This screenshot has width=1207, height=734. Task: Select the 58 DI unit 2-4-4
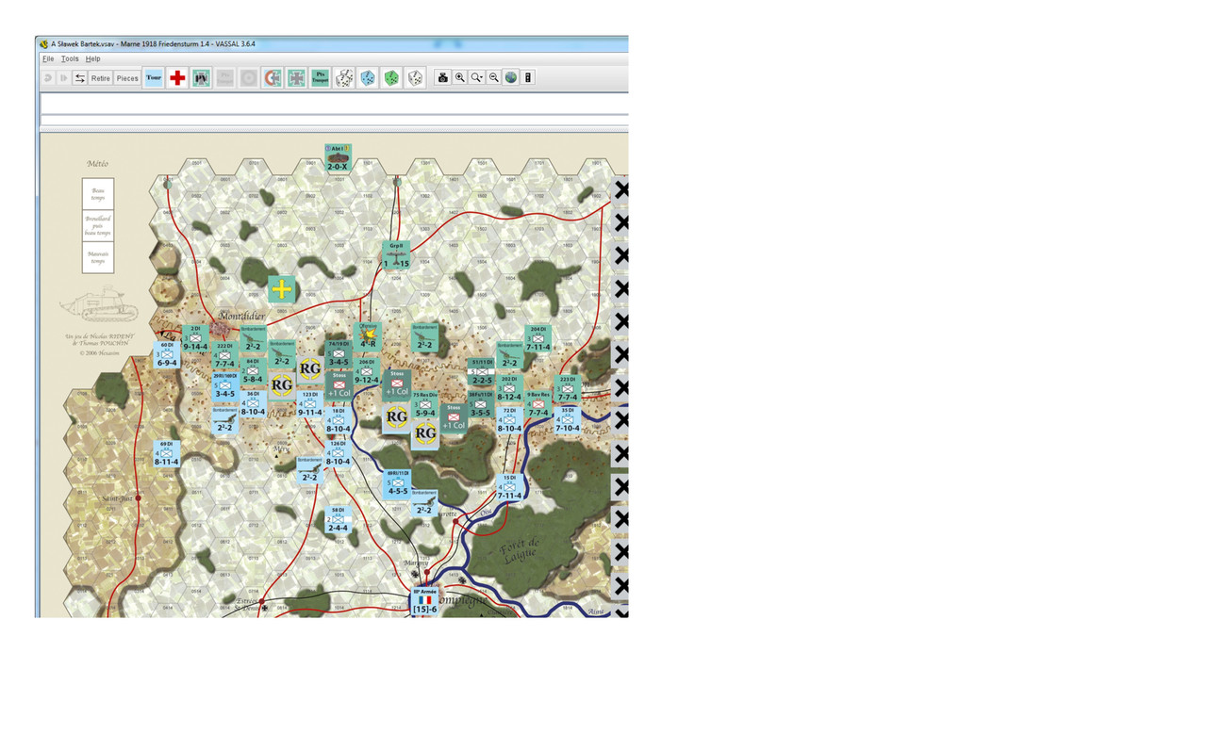338,519
